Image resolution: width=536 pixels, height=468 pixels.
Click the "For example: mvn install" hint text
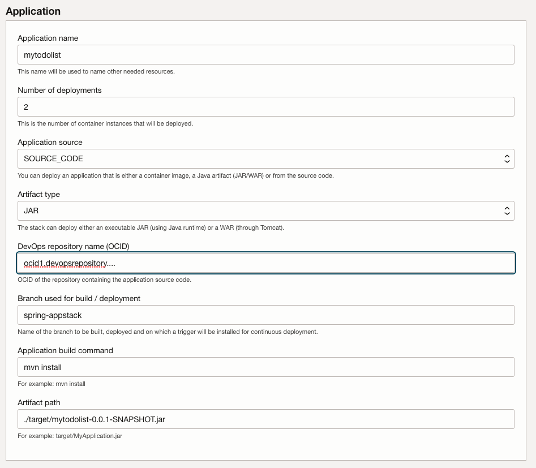[x=52, y=384]
